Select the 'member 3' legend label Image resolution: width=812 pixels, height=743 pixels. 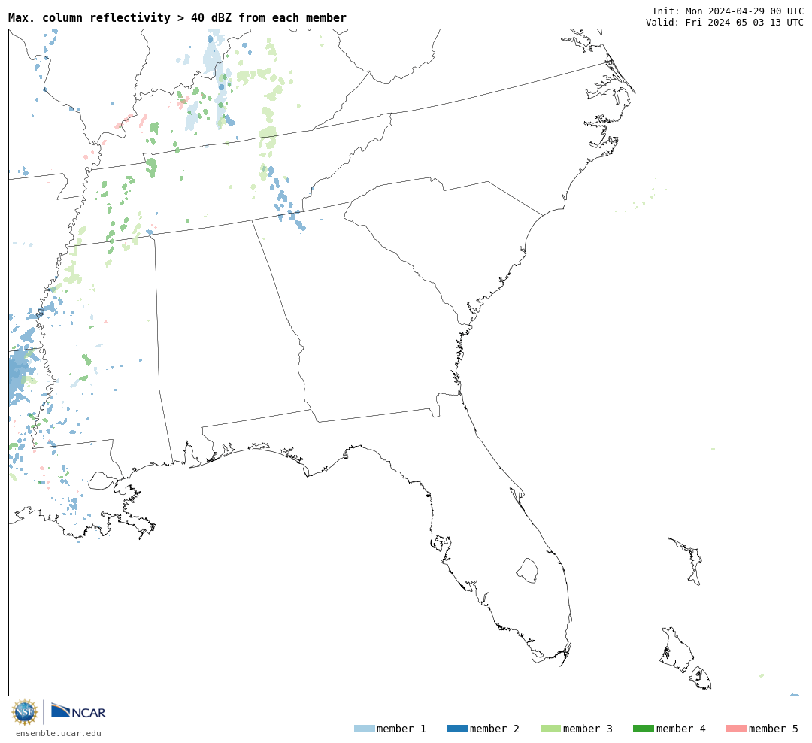[x=588, y=729]
